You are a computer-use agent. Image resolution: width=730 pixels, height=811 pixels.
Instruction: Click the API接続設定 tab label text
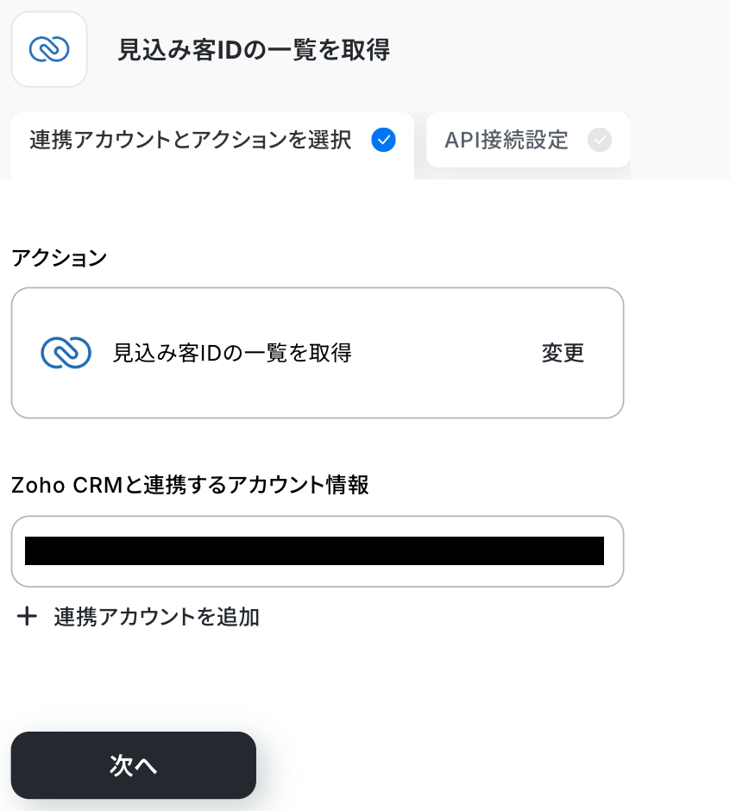tap(506, 140)
